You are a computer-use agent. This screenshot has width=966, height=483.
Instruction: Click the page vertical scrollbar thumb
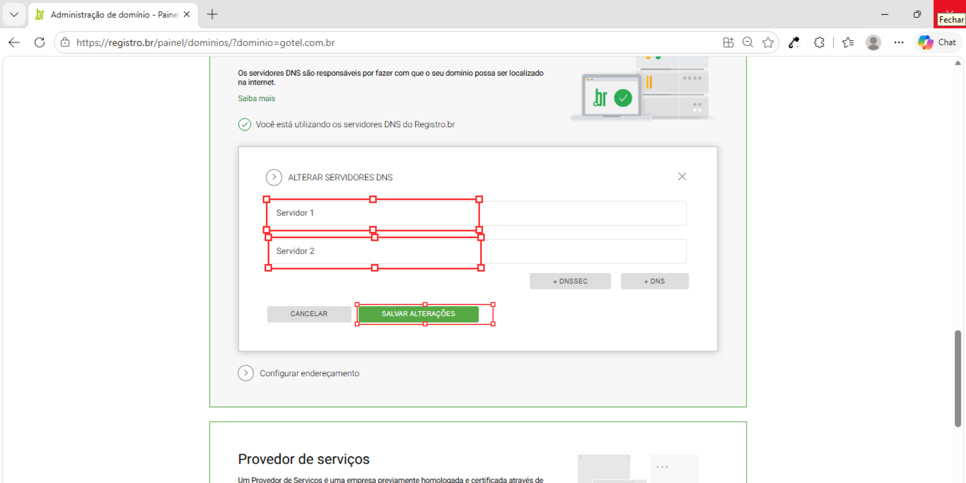pos(957,378)
